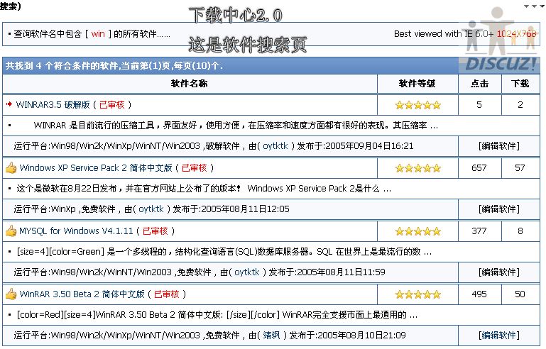Click the star rating for Windows XP Service Pack 2
Screen dimensions: 546x349
[418, 168]
